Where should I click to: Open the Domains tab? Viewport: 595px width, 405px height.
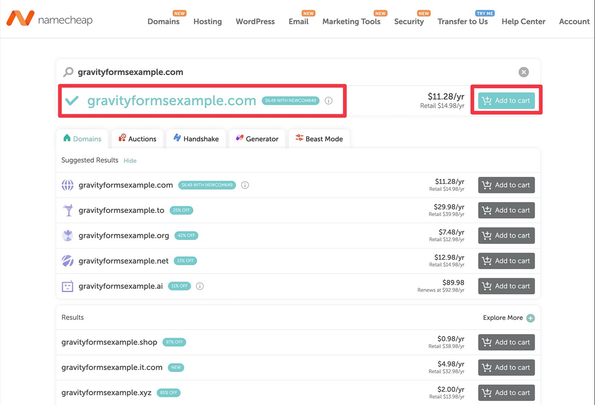pos(82,139)
